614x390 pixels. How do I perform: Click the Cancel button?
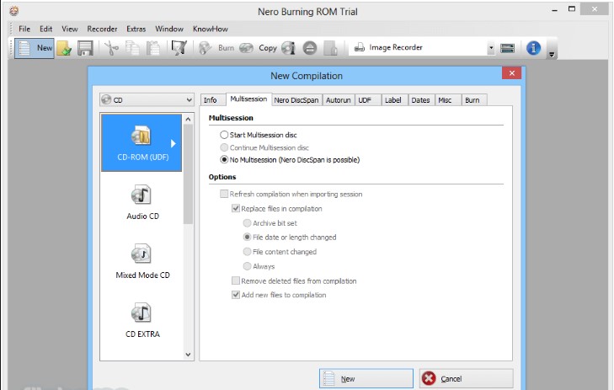466,379
